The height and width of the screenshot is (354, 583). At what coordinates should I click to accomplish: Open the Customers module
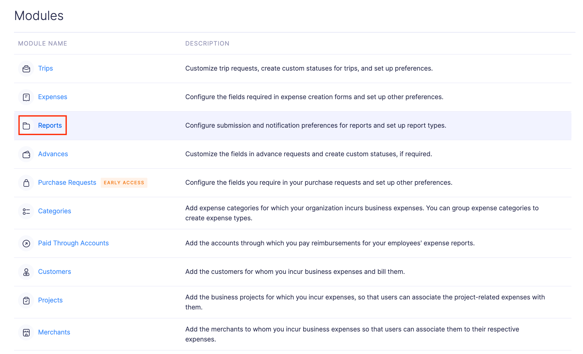(x=54, y=272)
